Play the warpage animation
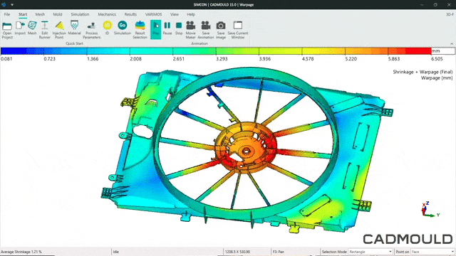Screen dimensions: 456x256 pos(156,29)
